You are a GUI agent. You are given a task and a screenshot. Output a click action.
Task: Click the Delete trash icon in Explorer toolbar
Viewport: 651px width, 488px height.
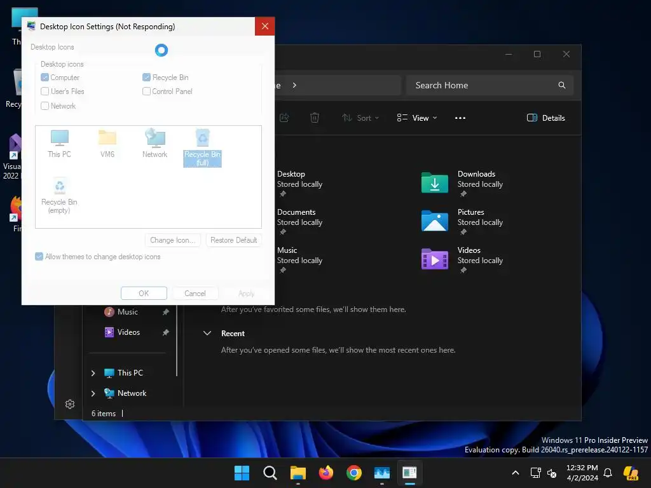click(315, 118)
